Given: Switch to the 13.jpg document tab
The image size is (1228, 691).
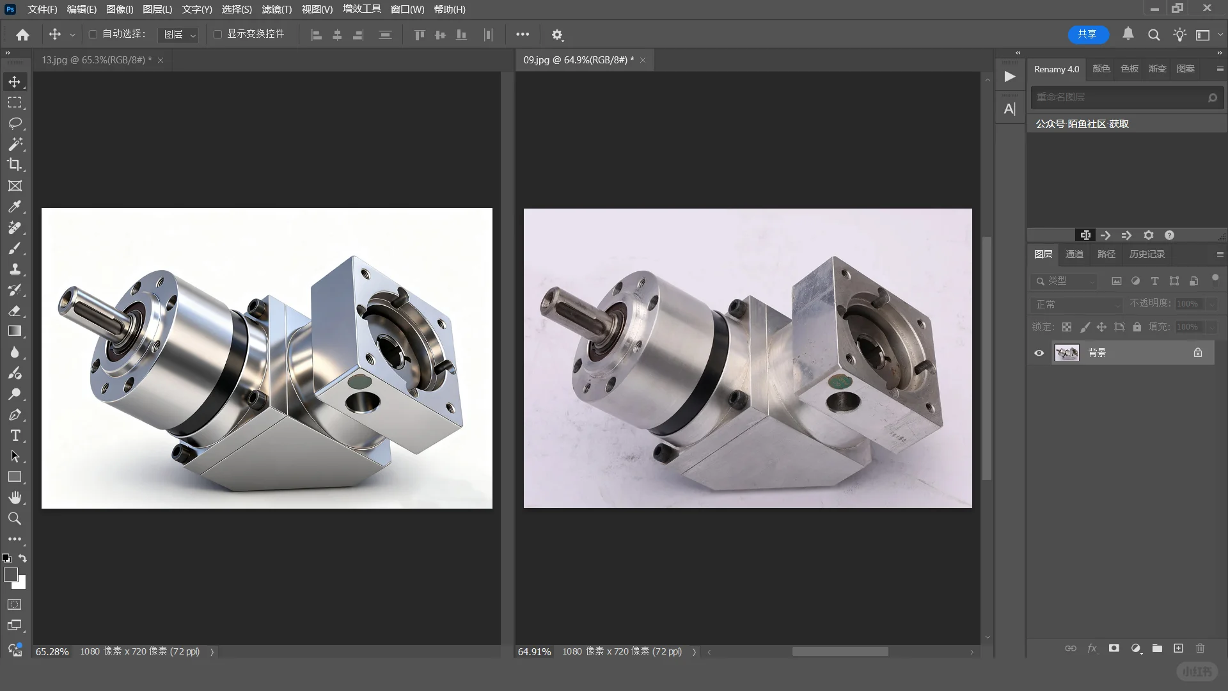Looking at the screenshot, I should point(96,60).
